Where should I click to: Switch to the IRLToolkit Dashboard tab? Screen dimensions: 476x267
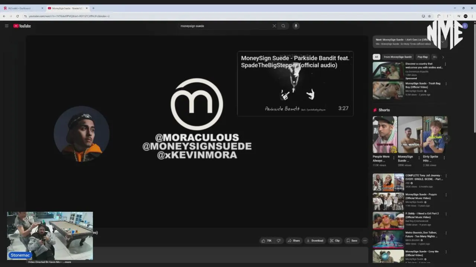pyautogui.click(x=22, y=8)
